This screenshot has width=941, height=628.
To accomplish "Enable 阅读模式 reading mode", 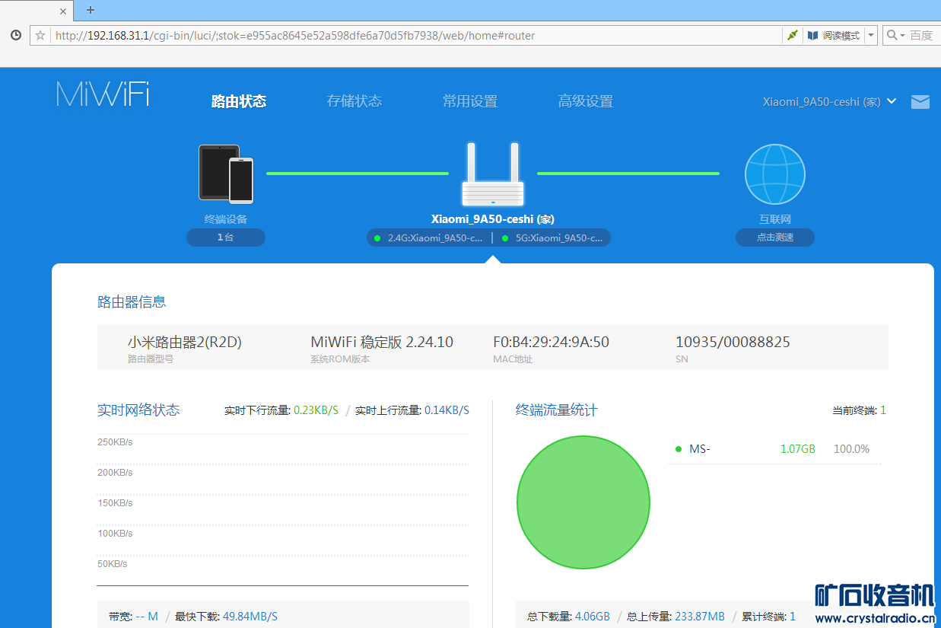I will [x=834, y=36].
